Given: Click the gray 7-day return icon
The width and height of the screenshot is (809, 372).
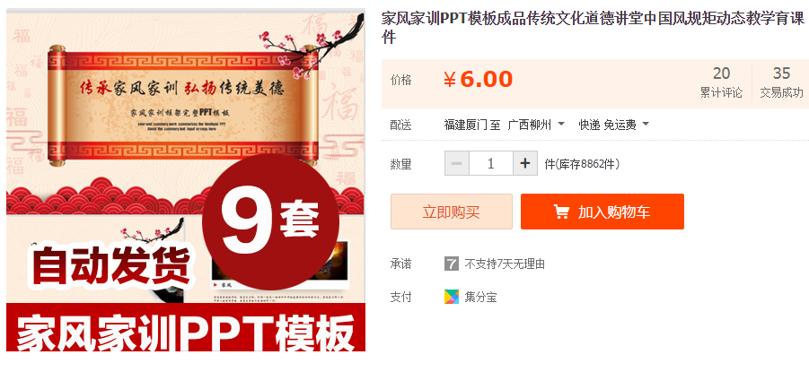Looking at the screenshot, I should (x=452, y=264).
